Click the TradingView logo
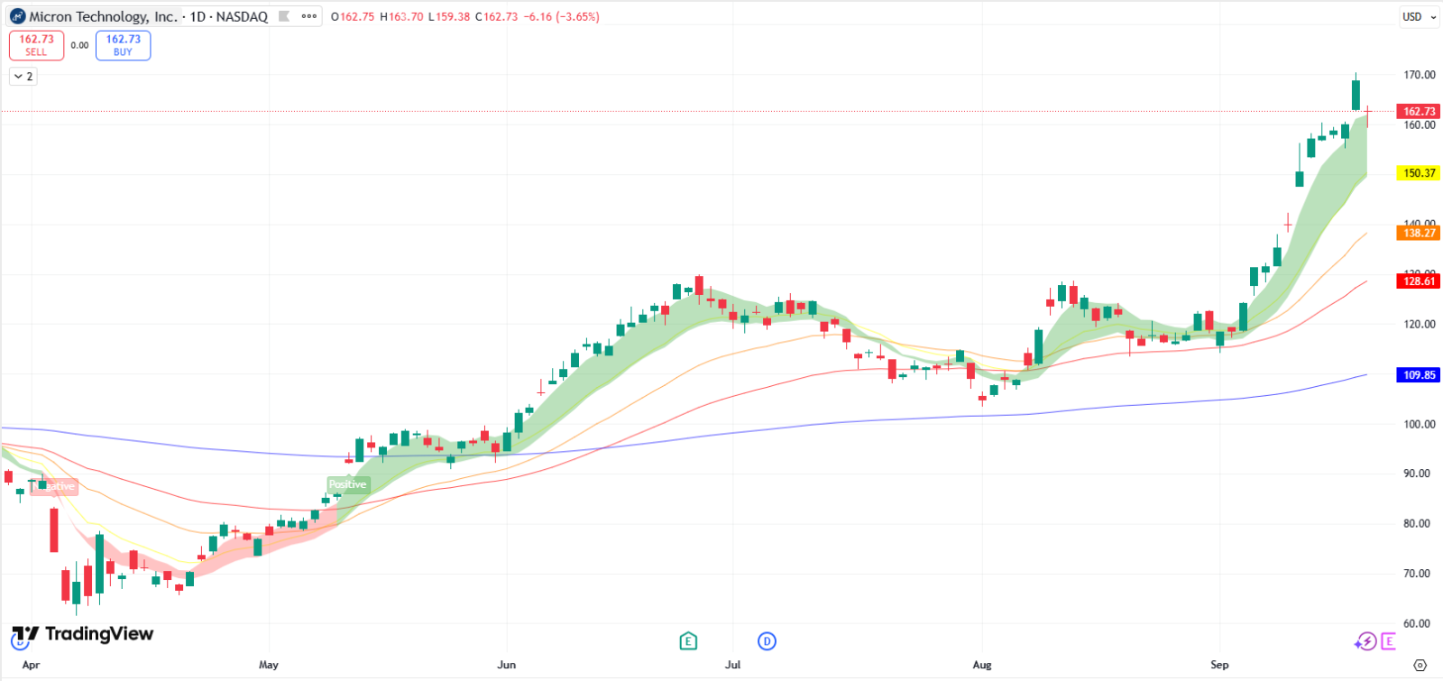Image resolution: width=1443 pixels, height=681 pixels. 83,634
